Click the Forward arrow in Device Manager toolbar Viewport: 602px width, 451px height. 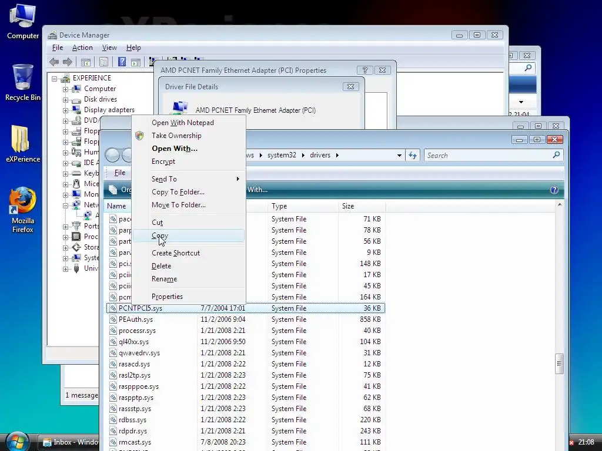(68, 62)
